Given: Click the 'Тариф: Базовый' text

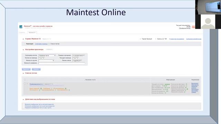Looking at the screenshot, I should point(147,39).
